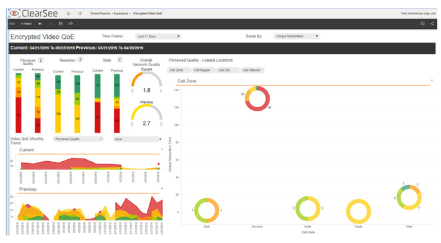Click the Stalls info icon

pyautogui.click(x=120, y=60)
